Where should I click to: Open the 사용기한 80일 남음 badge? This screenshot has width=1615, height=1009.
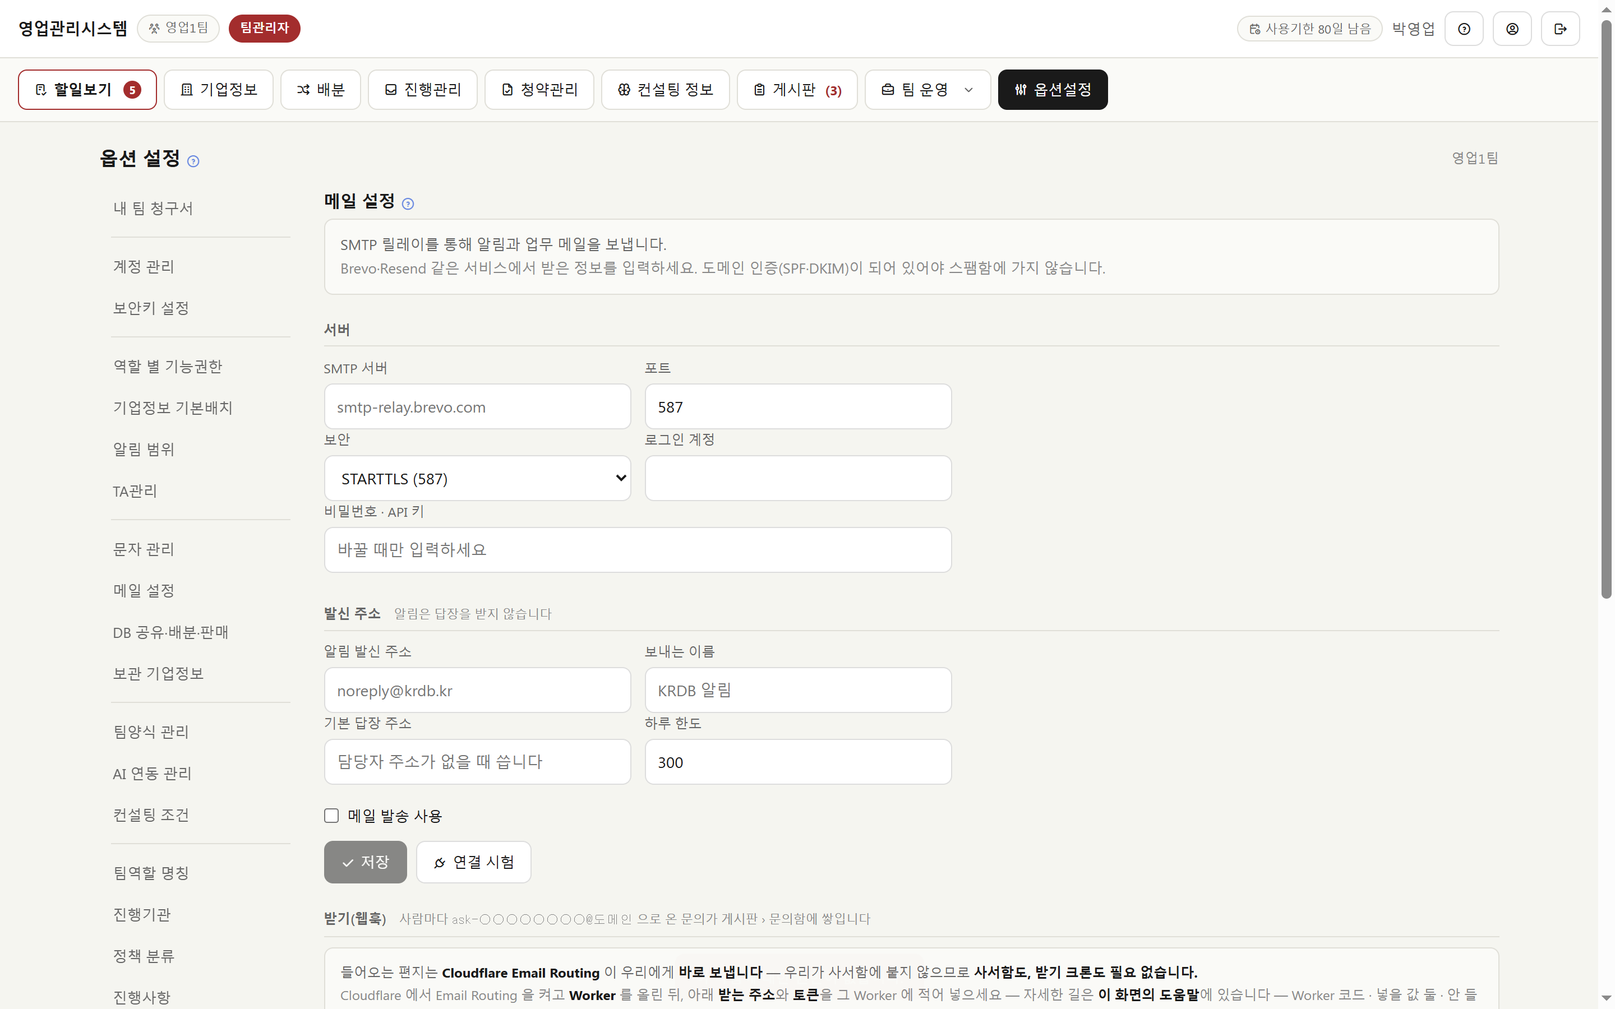pos(1309,29)
